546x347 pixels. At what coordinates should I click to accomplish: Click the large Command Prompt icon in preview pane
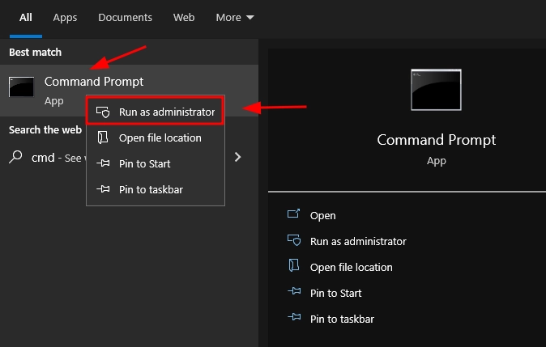tap(437, 90)
